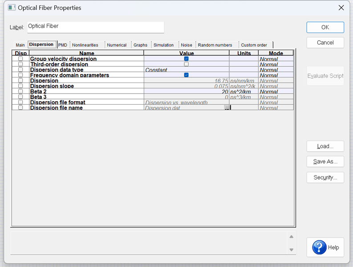
Task: Click the browse ellipsis for Dispersion file name
Action: point(227,108)
